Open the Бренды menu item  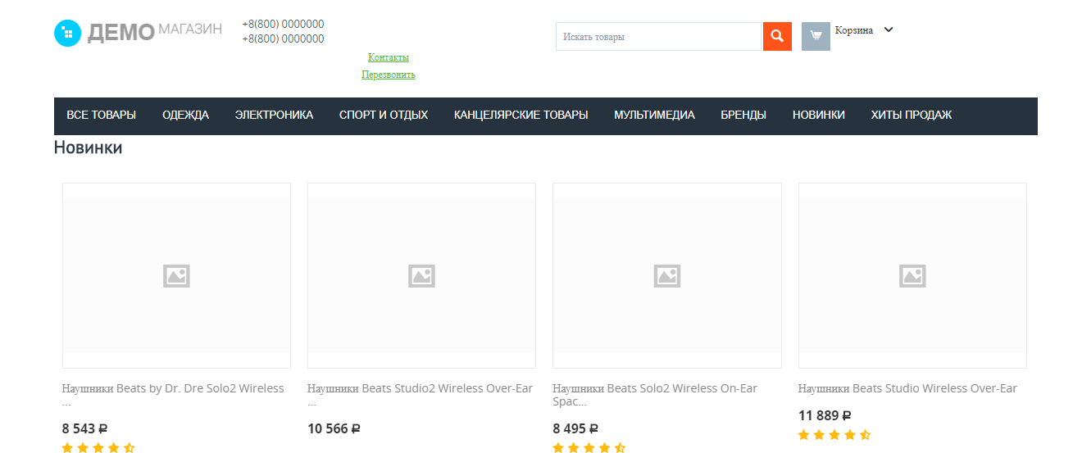click(x=743, y=116)
